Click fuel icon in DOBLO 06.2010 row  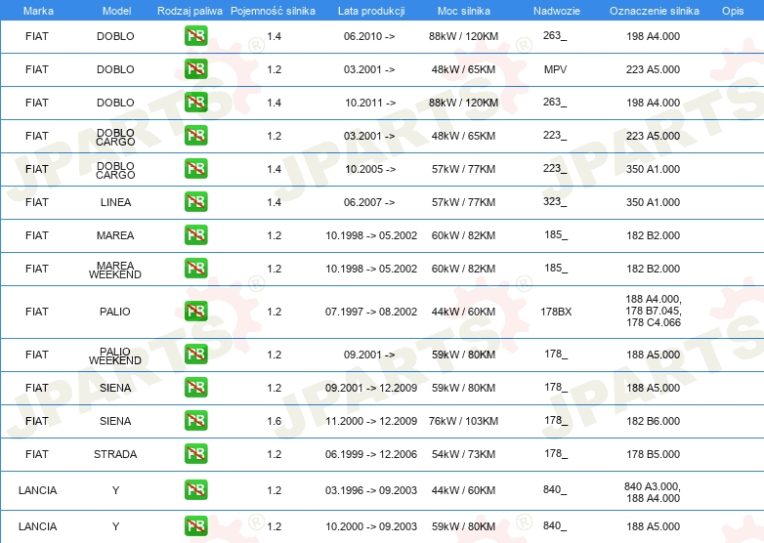click(x=195, y=36)
